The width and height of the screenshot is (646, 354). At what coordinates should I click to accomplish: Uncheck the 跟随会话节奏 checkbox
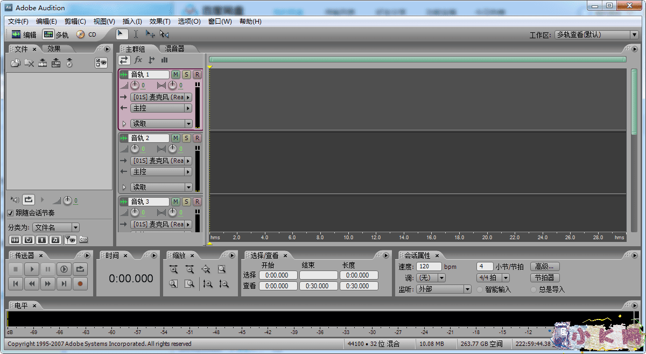click(10, 212)
